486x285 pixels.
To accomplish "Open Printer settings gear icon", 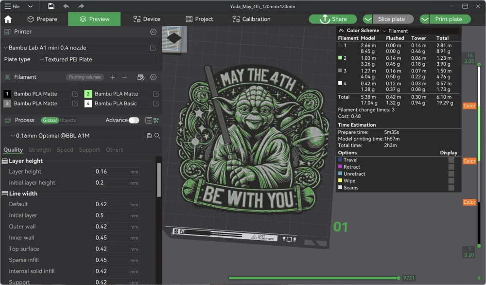I will tap(153, 32).
